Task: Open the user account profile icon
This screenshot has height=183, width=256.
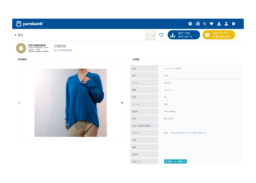Action: 226,24
